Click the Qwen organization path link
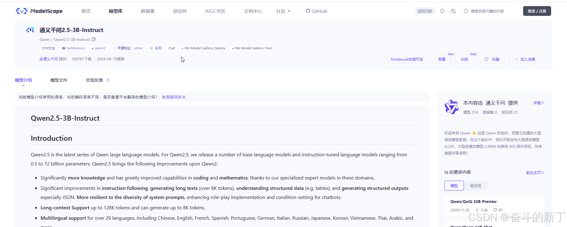Screen dimensions: 567x227 coord(45,40)
